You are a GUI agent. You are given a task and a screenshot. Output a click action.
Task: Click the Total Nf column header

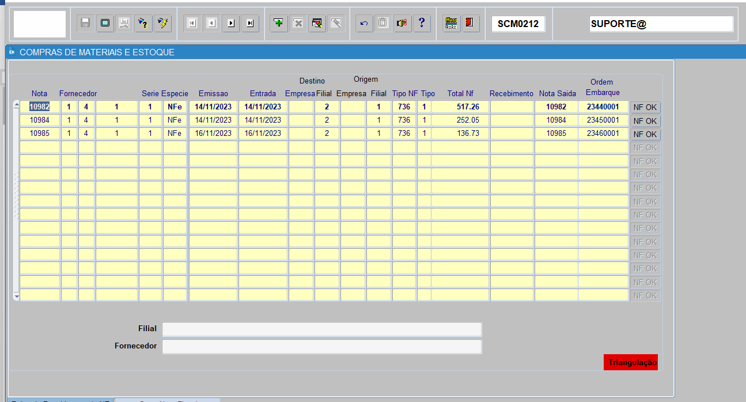point(460,93)
